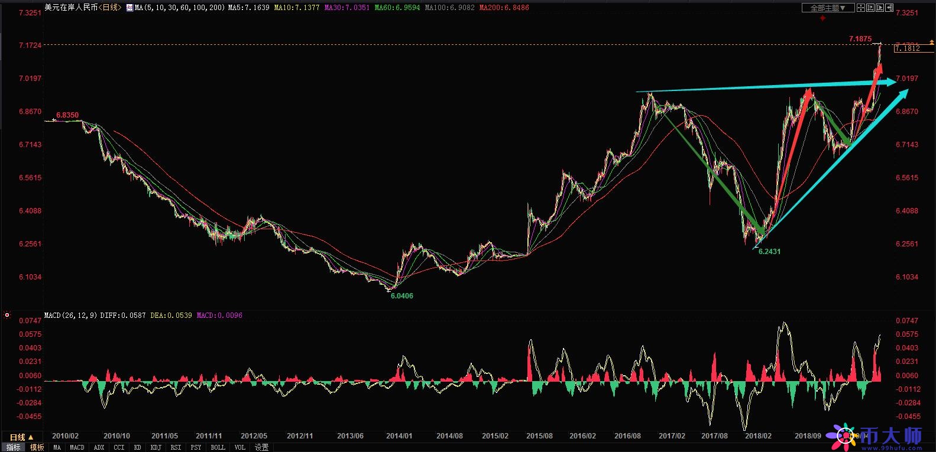Click the MA10:7.1377 value

(x=297, y=8)
